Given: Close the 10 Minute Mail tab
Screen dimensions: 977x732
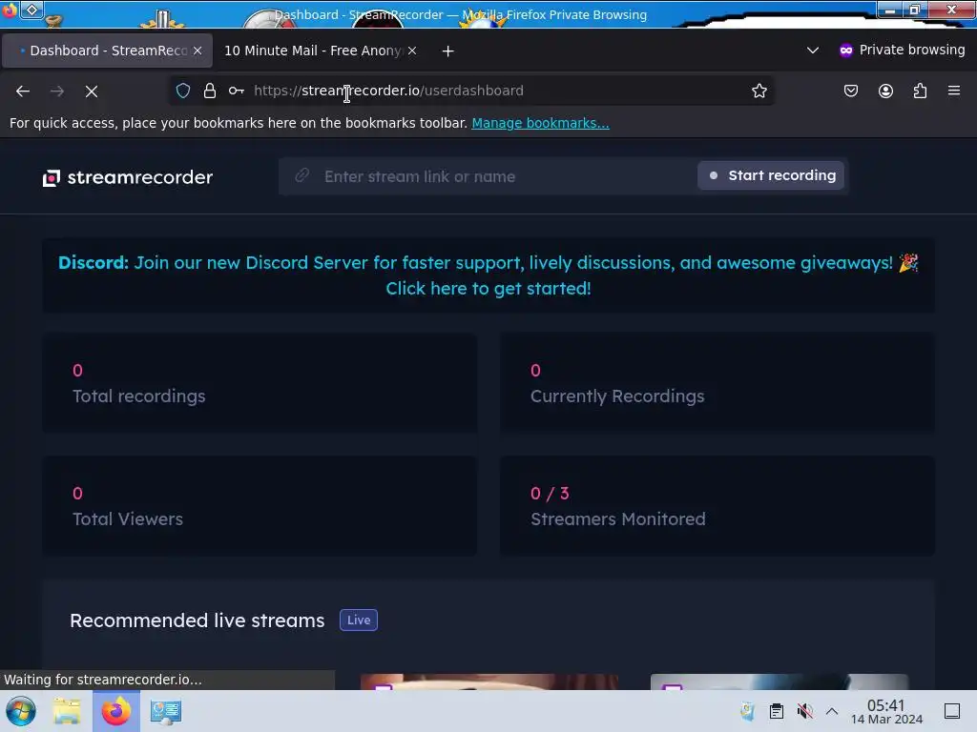Looking at the screenshot, I should click(412, 51).
